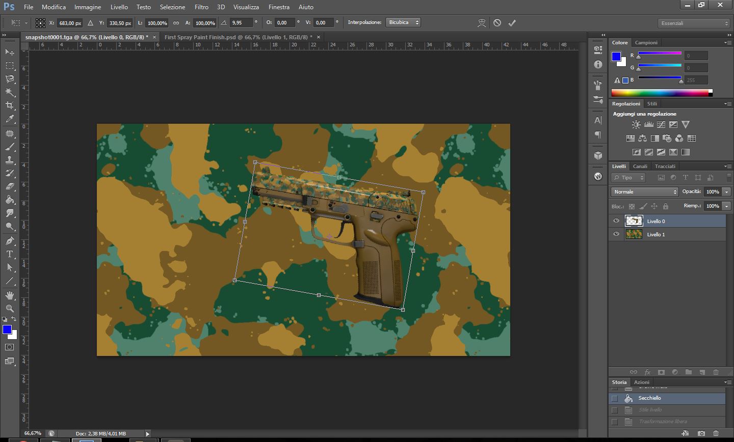This screenshot has width=734, height=442.
Task: Open the Interpolazione Bicubica dropdown
Action: pos(403,22)
